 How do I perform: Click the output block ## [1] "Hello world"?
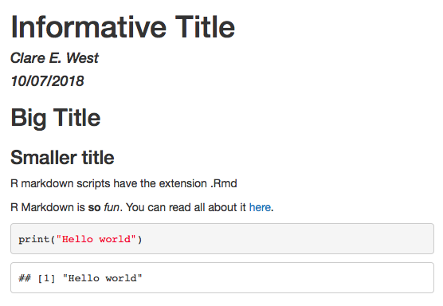click(222, 278)
